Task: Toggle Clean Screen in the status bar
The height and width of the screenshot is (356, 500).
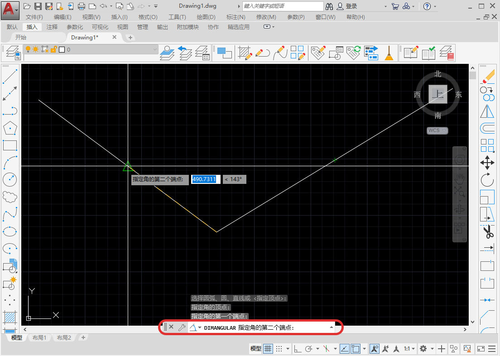Action: click(x=481, y=348)
